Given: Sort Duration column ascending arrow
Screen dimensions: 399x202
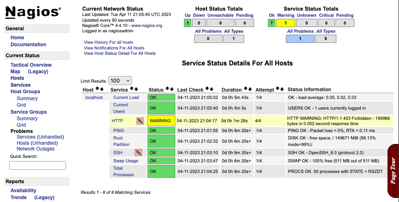Looking at the screenshot, I should (245, 89).
